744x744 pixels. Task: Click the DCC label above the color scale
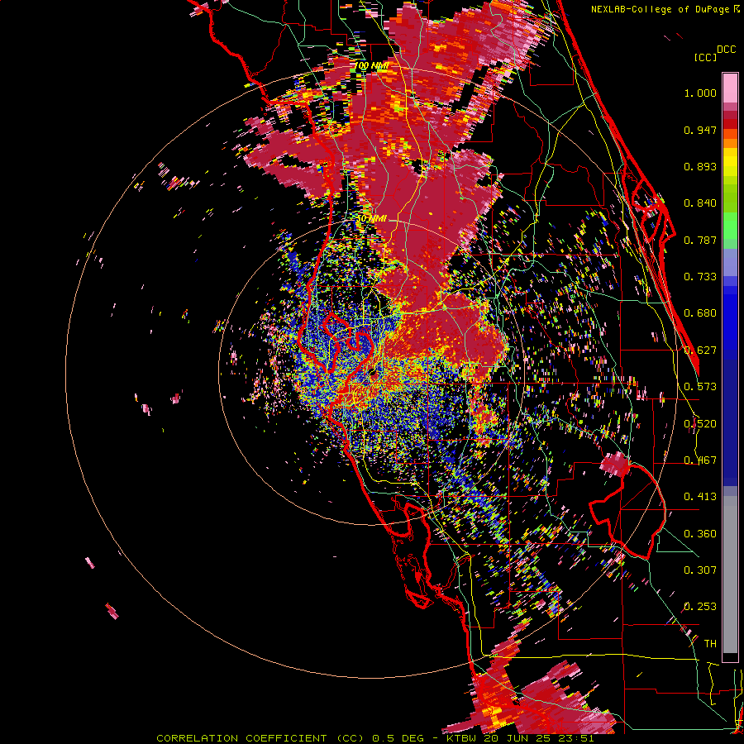tap(726, 50)
